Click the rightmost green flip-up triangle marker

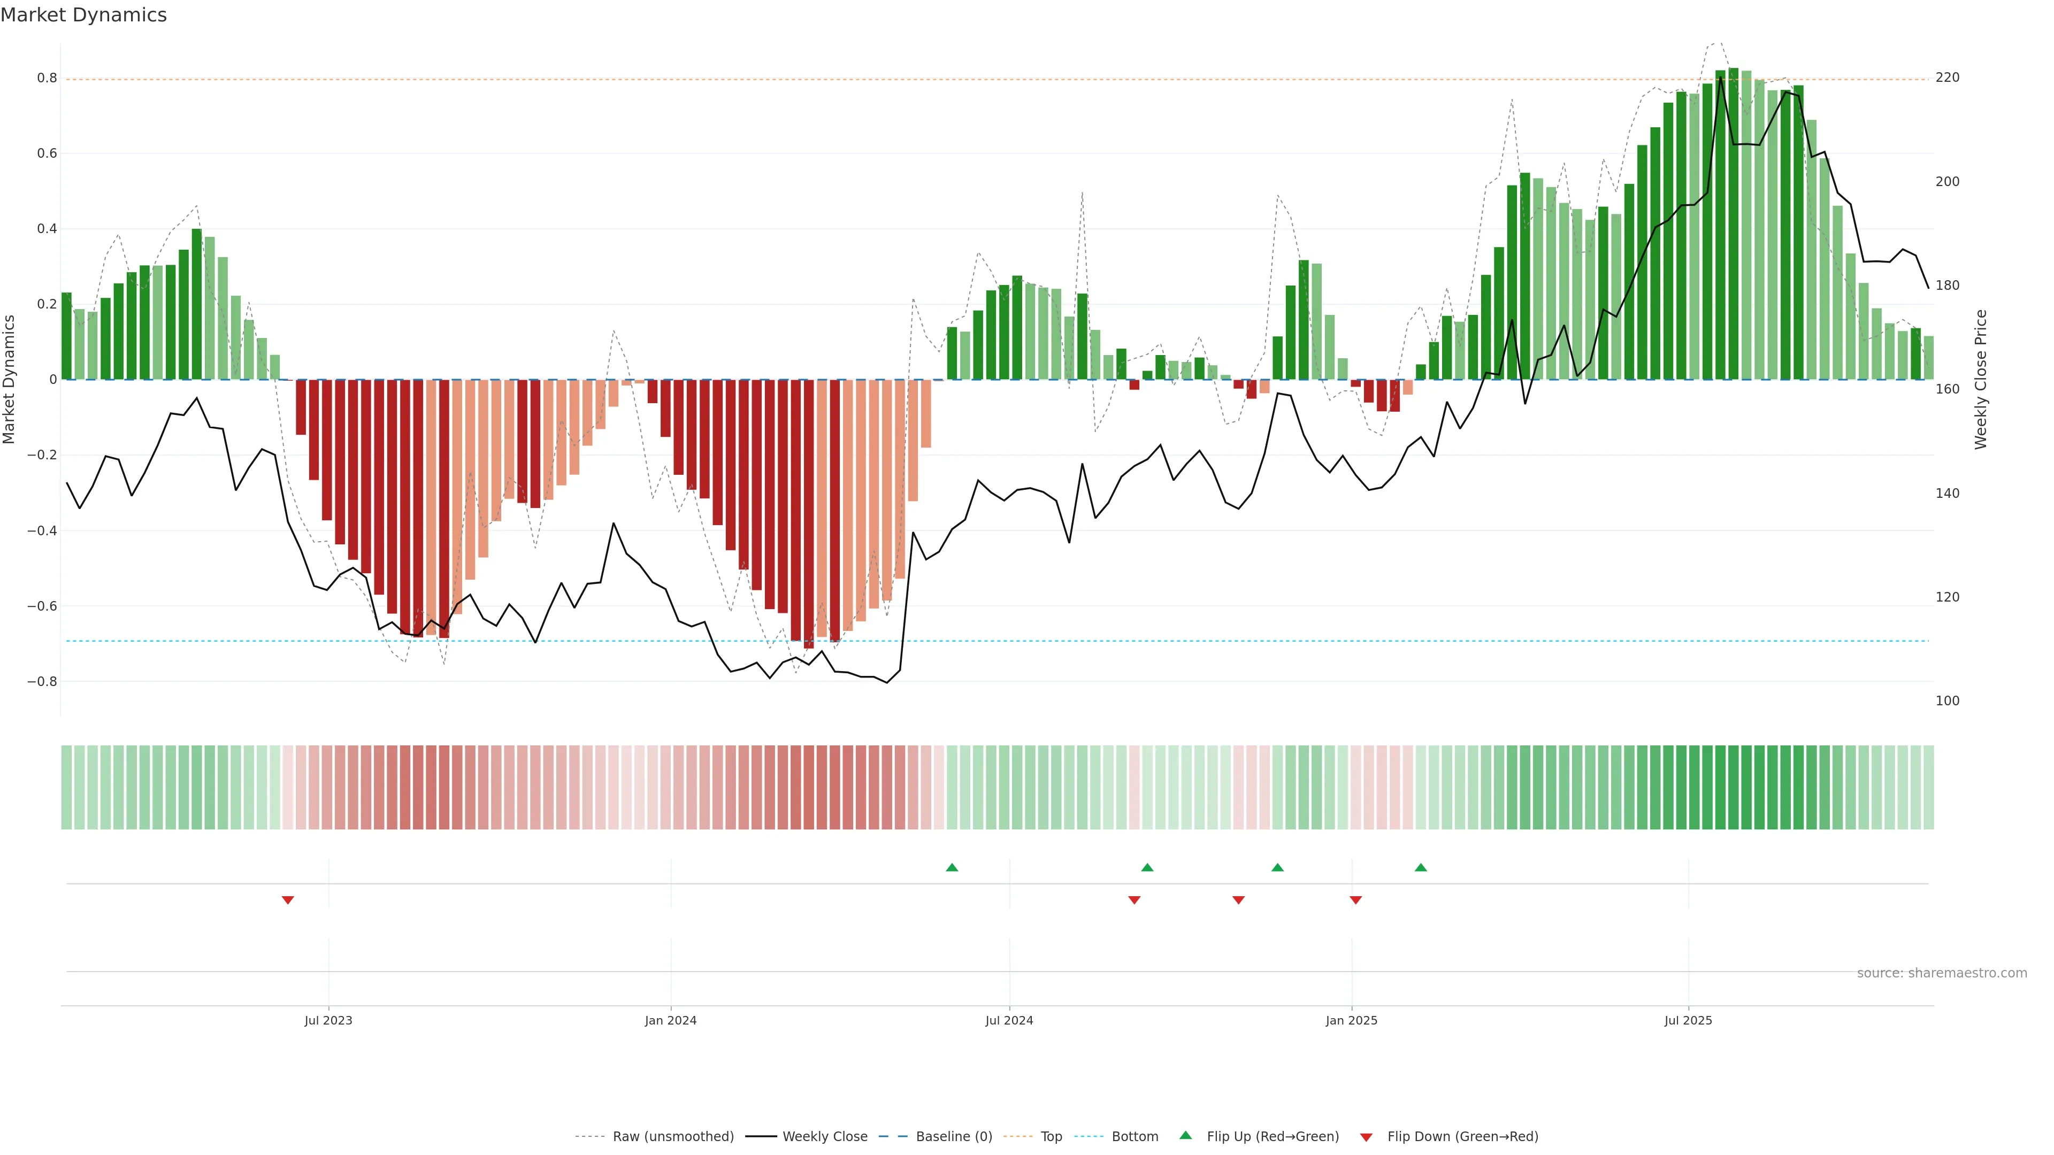point(1420,867)
